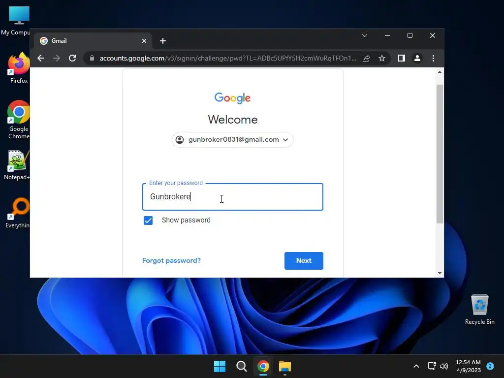Click into the Enter your password field
The height and width of the screenshot is (378, 504).
coord(233,197)
